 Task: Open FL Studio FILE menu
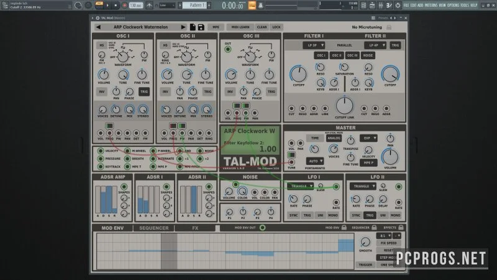pyautogui.click(x=406, y=6)
